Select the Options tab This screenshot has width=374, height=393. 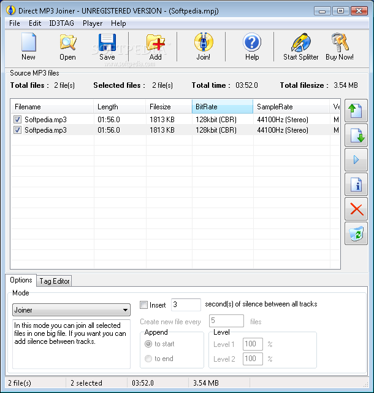pos(21,280)
